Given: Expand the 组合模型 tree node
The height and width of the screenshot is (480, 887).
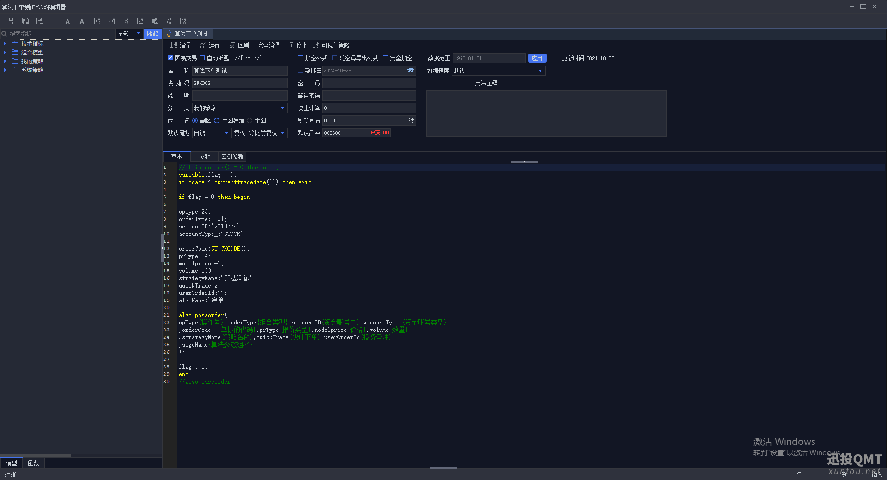Looking at the screenshot, I should tap(5, 52).
